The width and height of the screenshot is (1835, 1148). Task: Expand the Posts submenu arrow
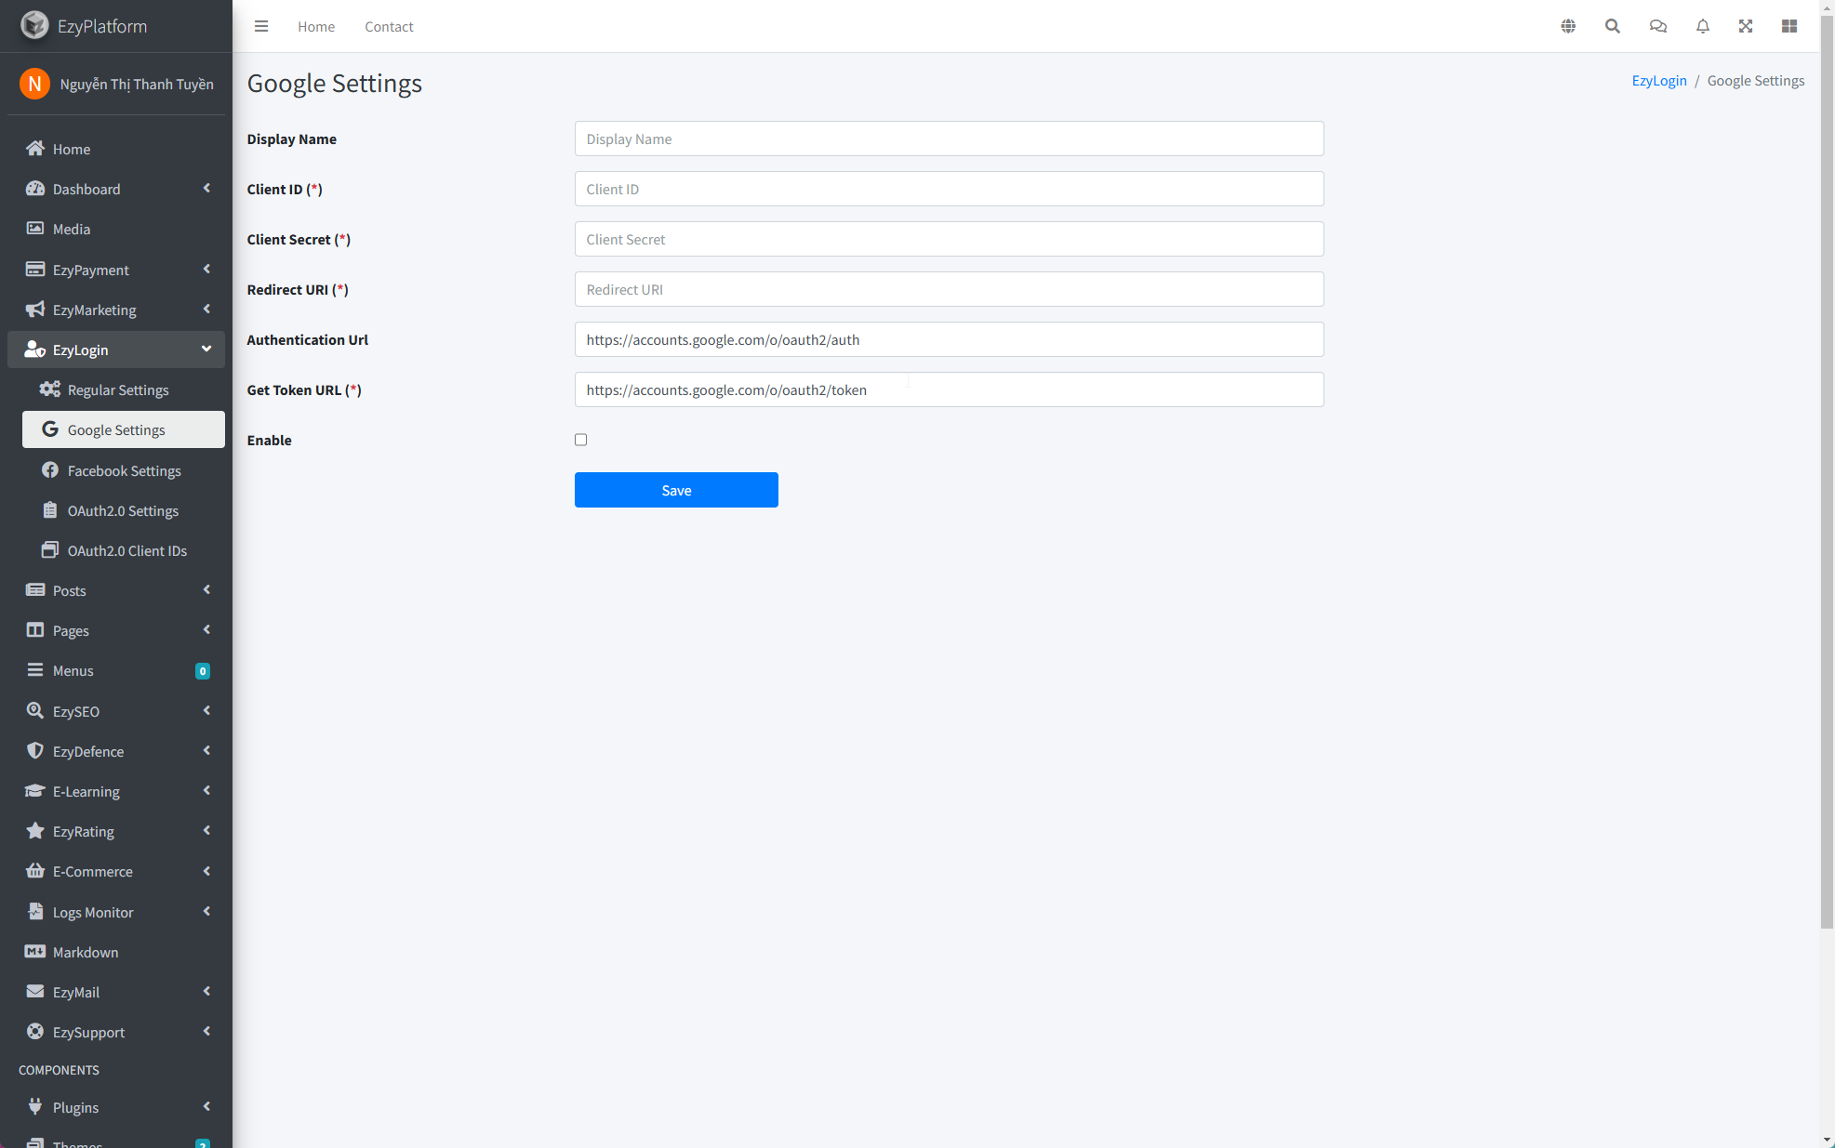coord(206,590)
